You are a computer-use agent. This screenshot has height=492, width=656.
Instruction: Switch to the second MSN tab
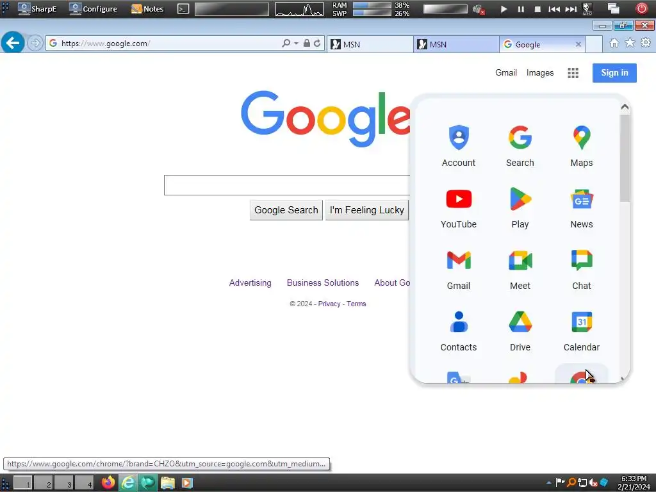456,44
